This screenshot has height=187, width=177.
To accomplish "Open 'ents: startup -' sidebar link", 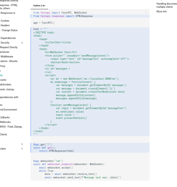I will 7,89.
